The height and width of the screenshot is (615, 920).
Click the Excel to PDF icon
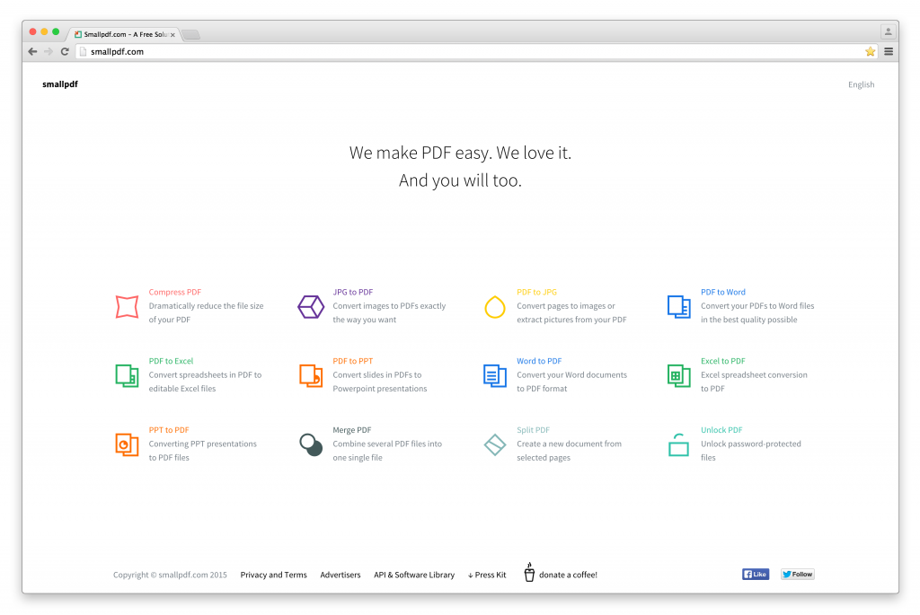pos(679,376)
